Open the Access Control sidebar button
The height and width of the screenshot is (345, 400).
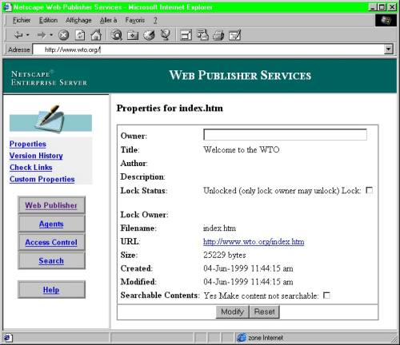pos(51,242)
